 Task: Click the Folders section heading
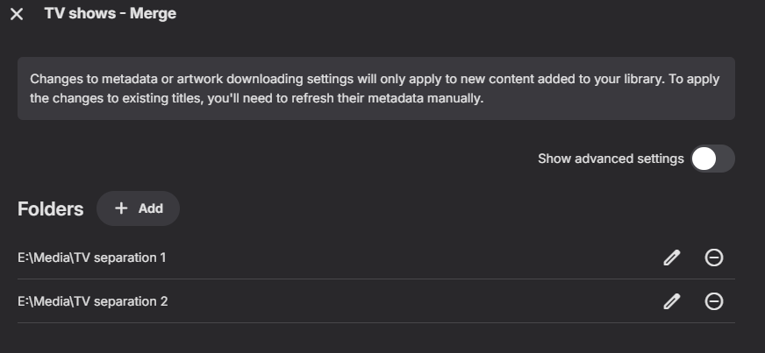50,209
